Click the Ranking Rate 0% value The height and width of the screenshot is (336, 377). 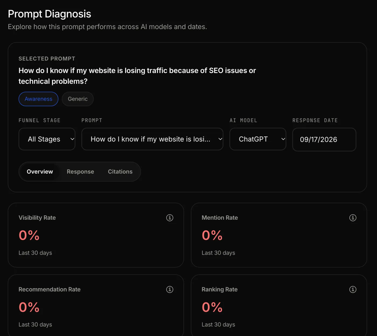click(212, 307)
